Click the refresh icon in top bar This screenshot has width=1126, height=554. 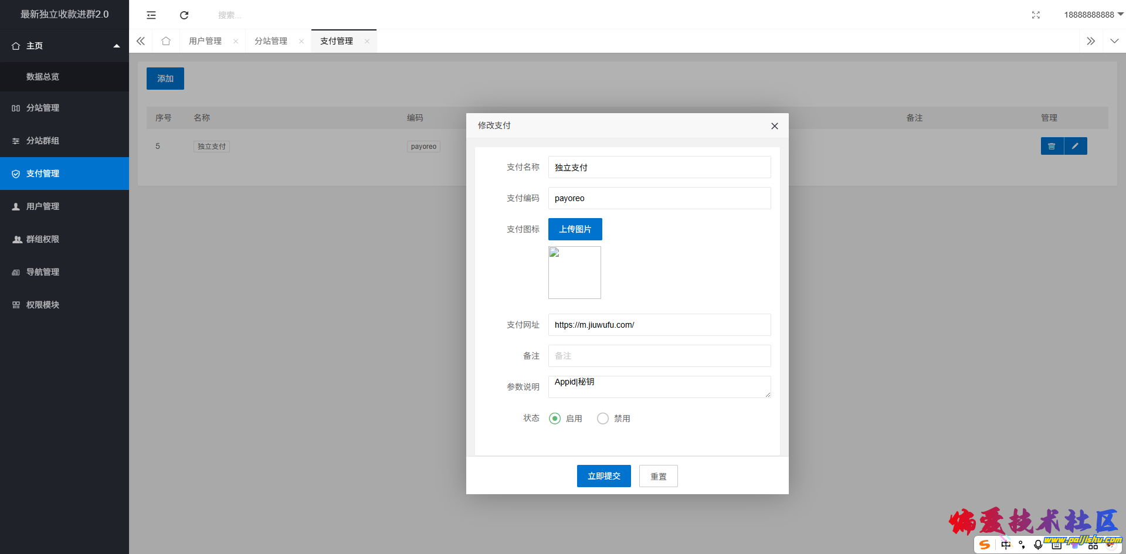[x=184, y=15]
